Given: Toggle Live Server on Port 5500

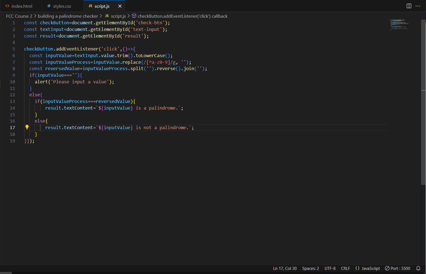Looking at the screenshot, I should tap(398, 268).
